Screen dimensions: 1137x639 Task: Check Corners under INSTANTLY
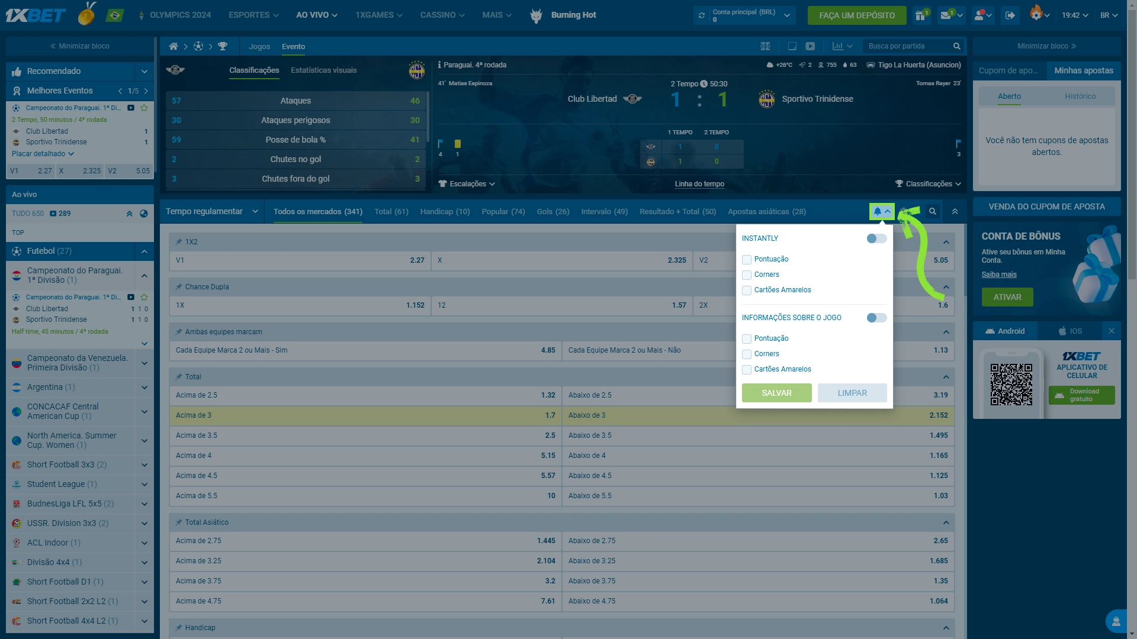coord(747,275)
